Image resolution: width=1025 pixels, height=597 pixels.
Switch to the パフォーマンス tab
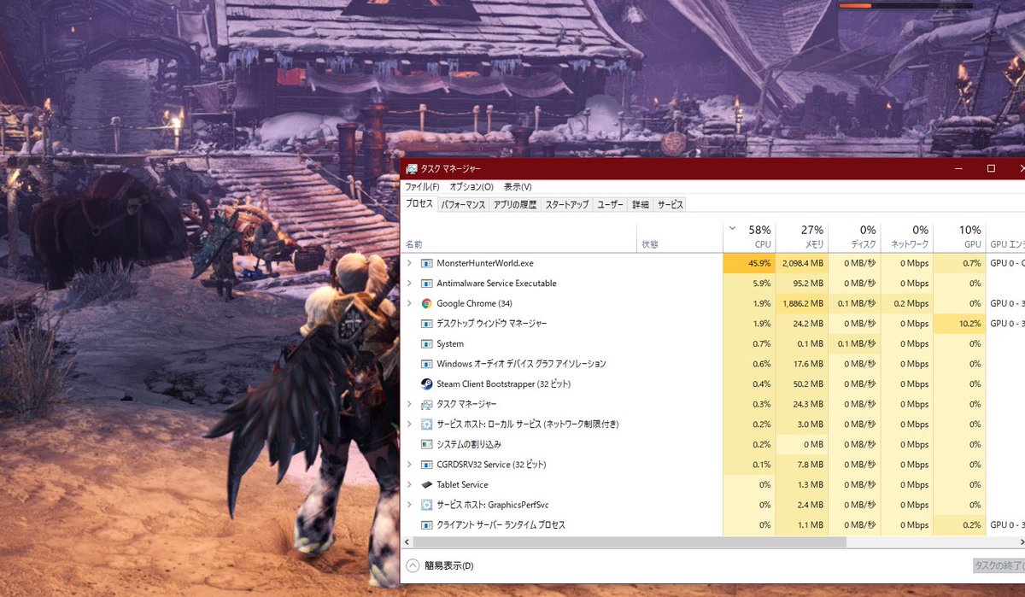click(x=463, y=205)
